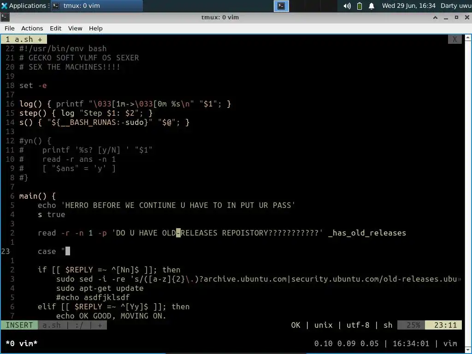Click the terminal window menu icon in title bar
Viewport: 472px width, 354px height.
(5, 17)
